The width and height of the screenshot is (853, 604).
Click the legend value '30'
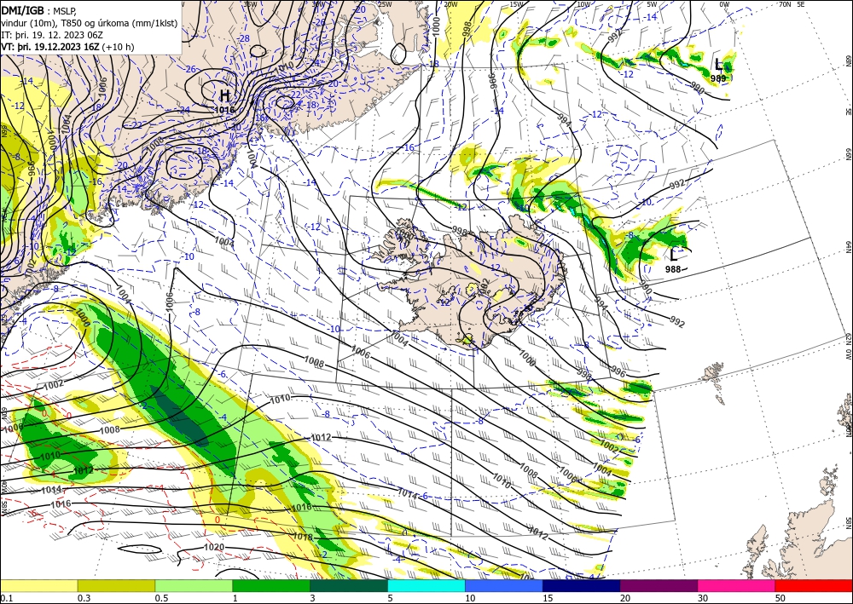703,598
